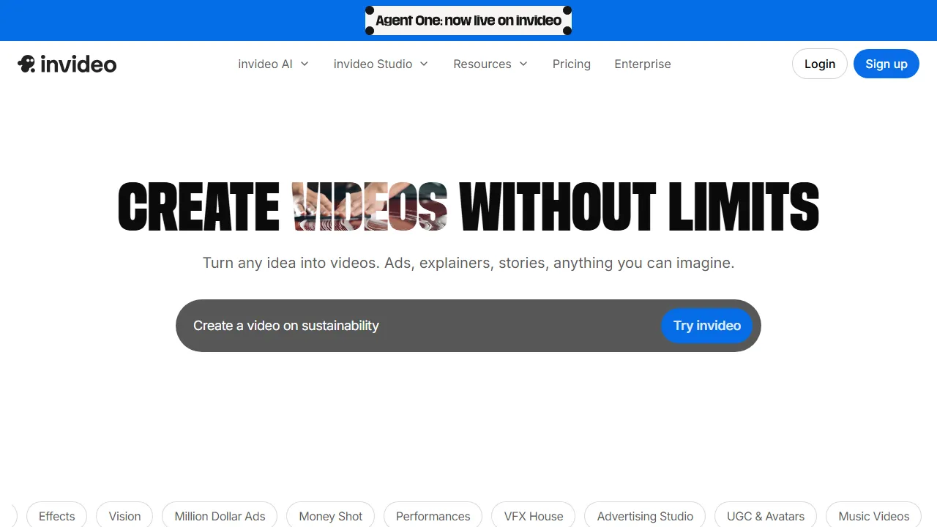Select the Advertising Studio chip
Screen dimensions: 937x527
[x=645, y=516]
